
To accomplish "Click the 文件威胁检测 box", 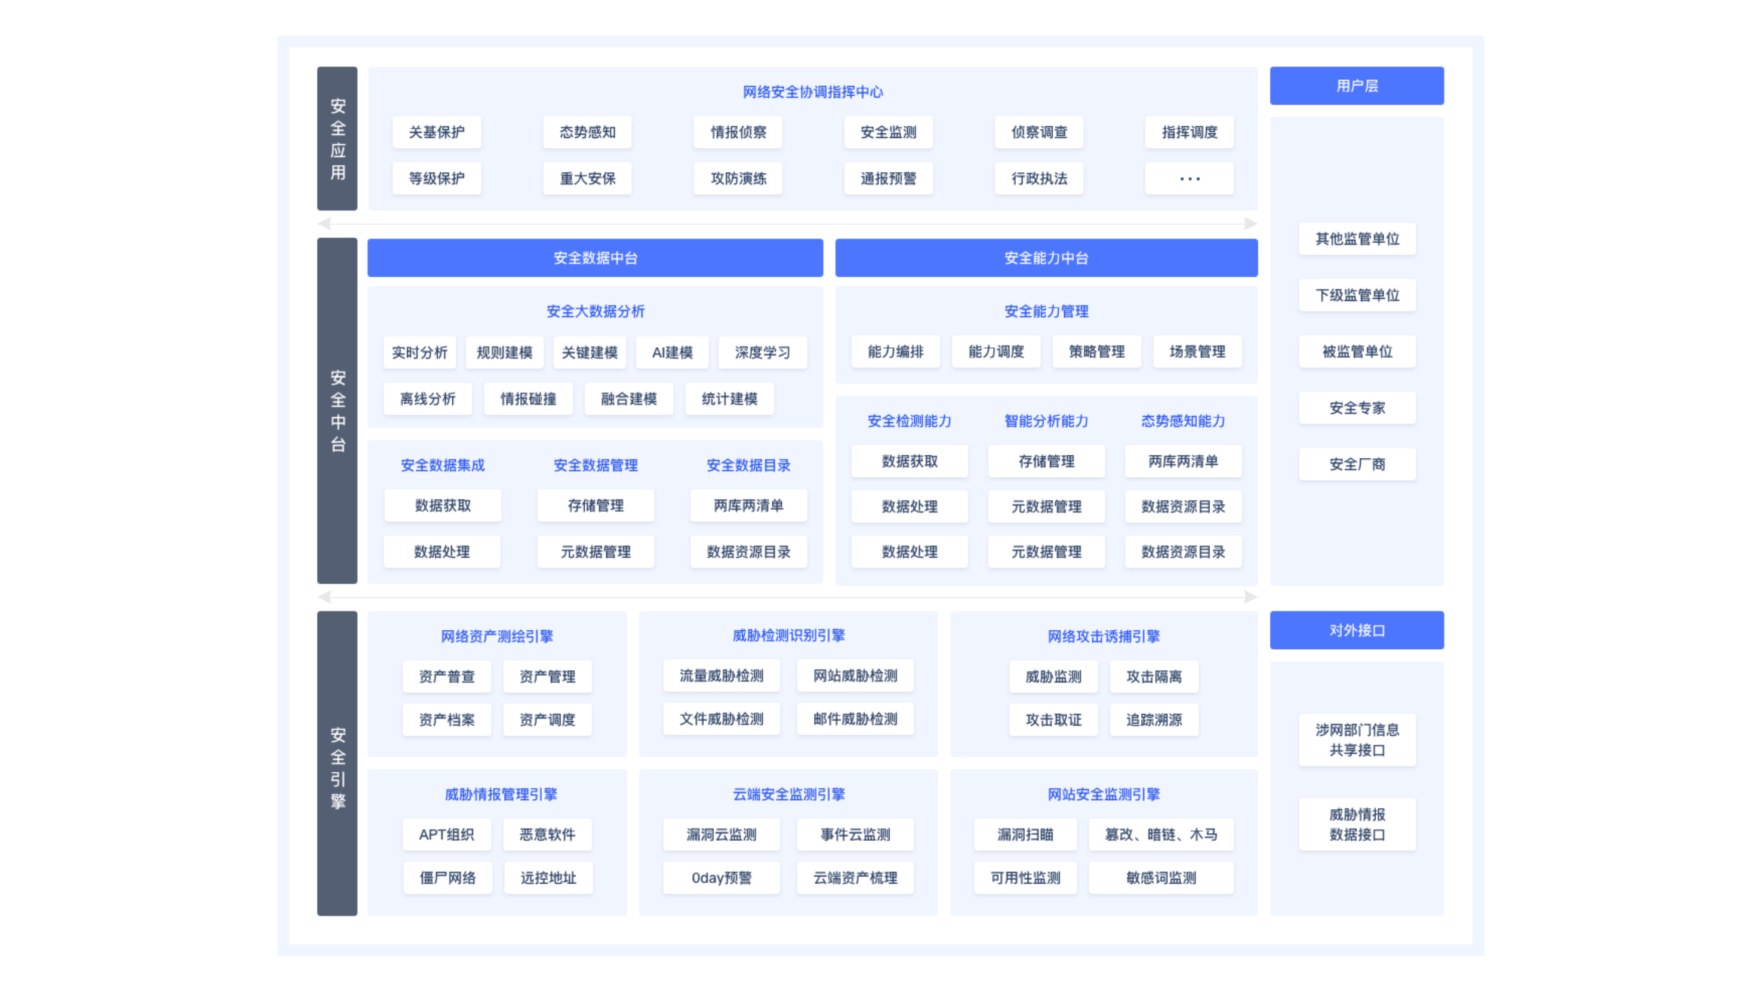I will click(721, 719).
